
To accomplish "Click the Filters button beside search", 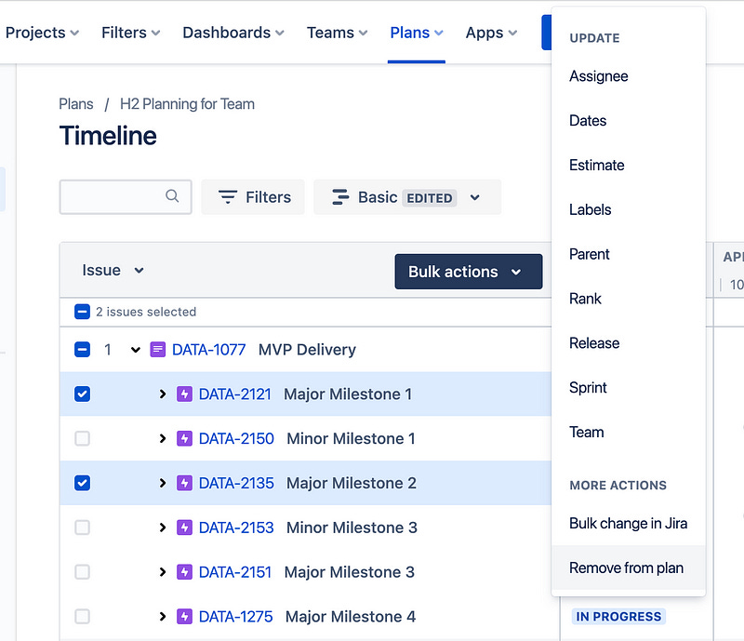I will coord(253,197).
